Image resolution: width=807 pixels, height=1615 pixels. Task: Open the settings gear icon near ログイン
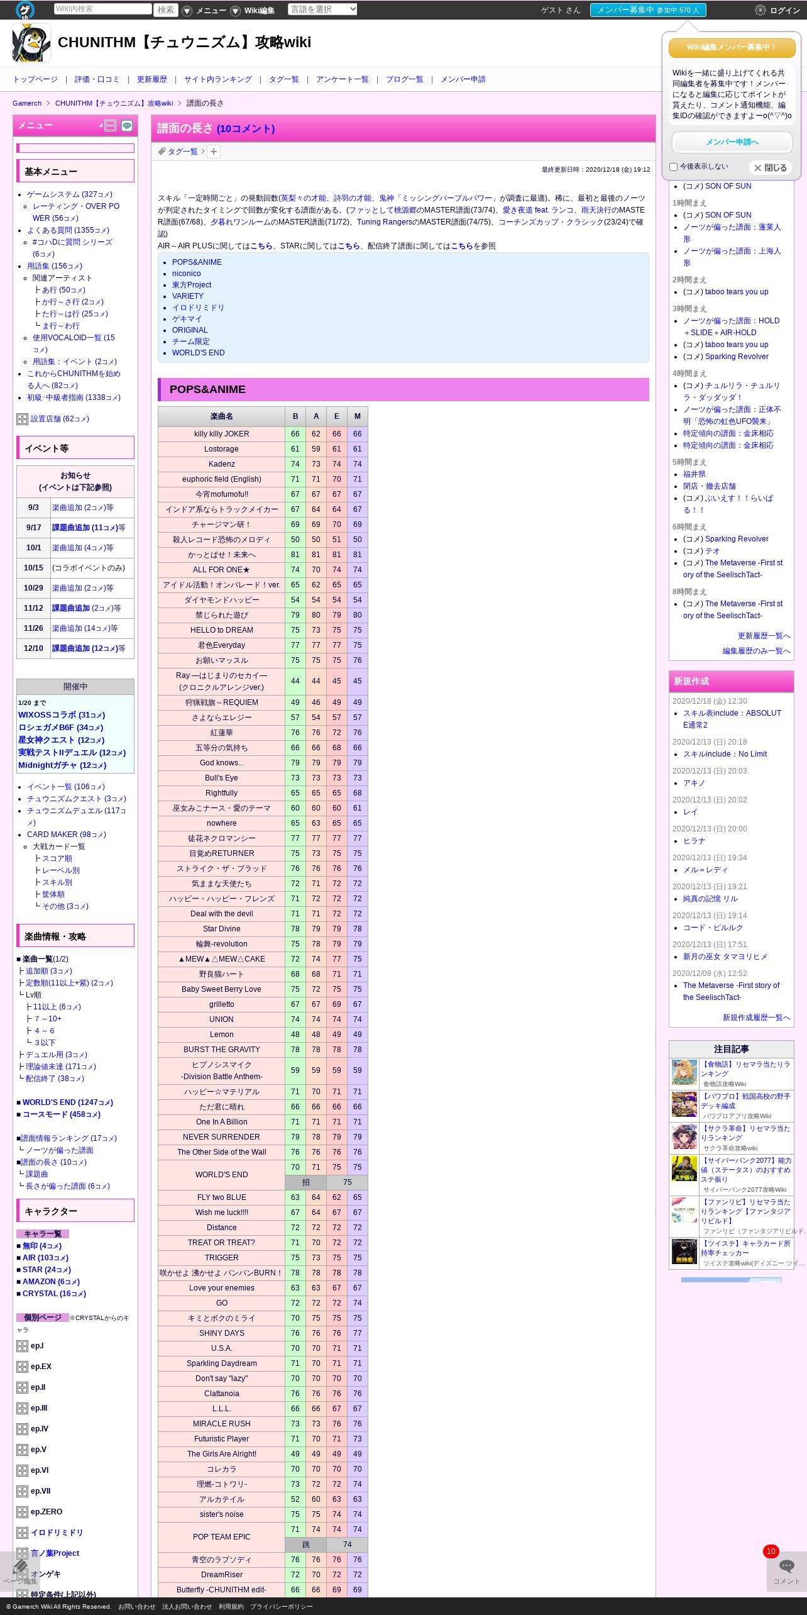tap(760, 10)
